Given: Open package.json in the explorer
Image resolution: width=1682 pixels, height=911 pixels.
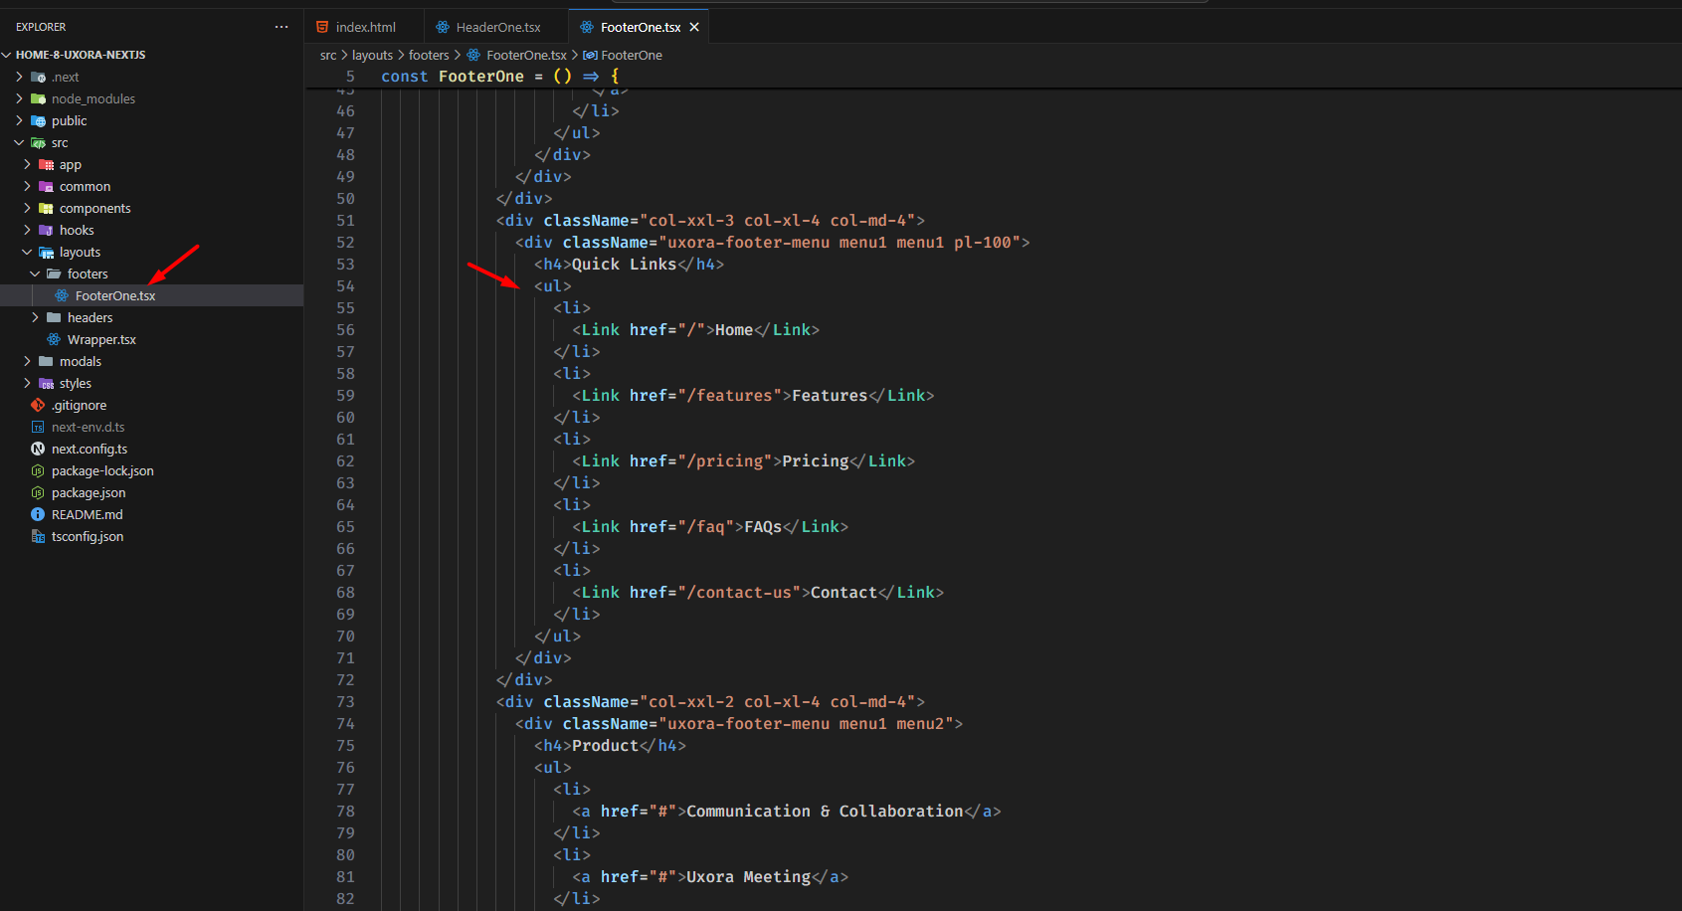Looking at the screenshot, I should (x=89, y=492).
